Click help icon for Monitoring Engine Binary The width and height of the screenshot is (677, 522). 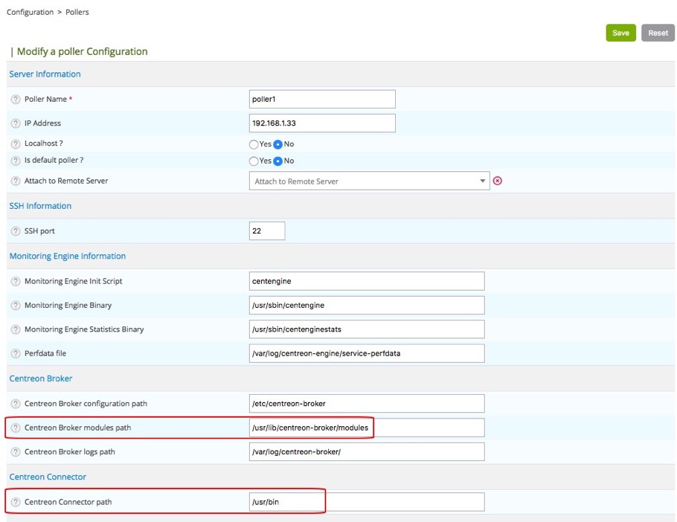(16, 306)
